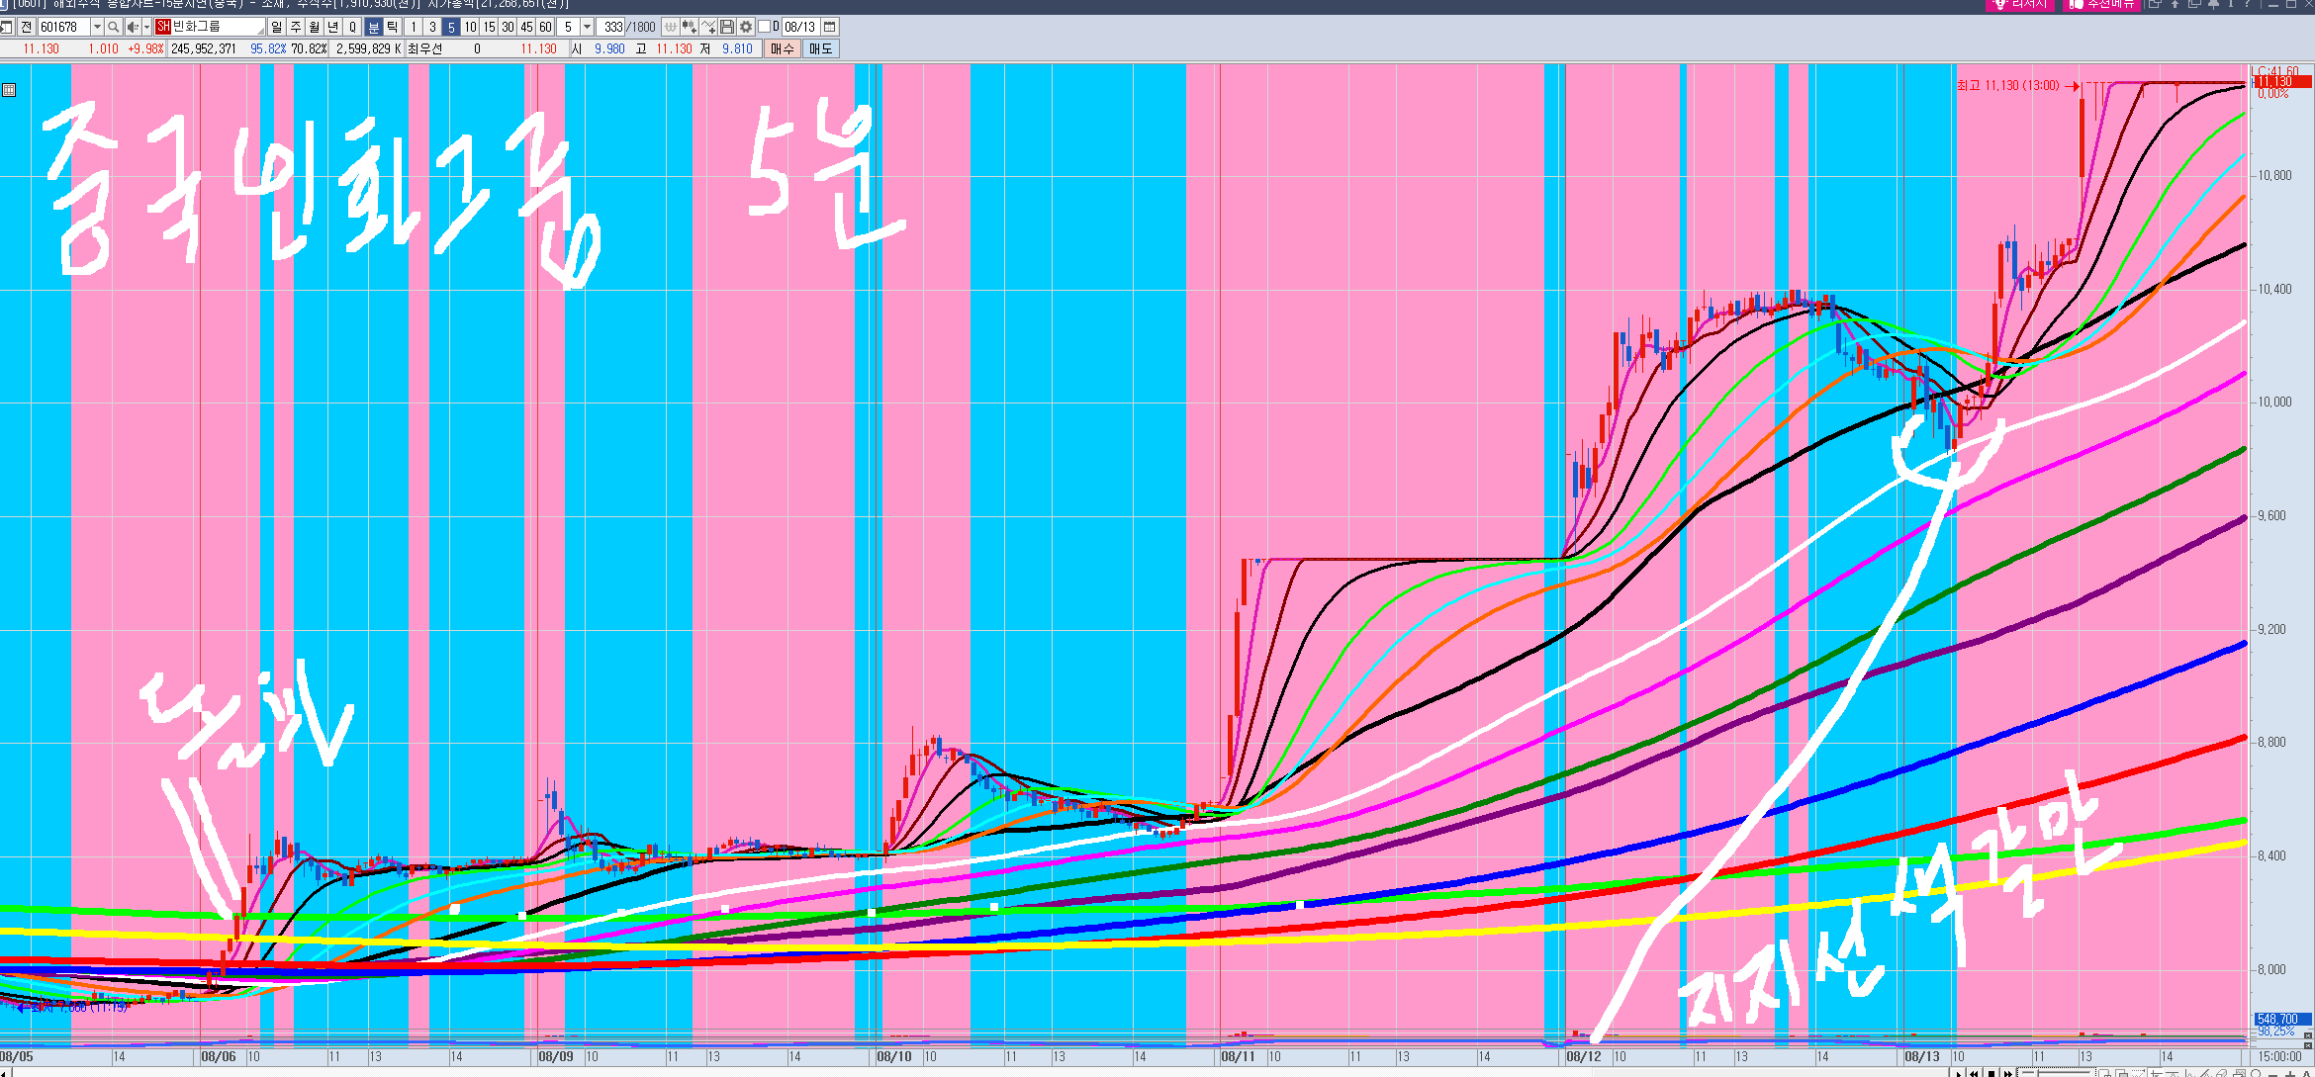Click the add indicator candles icon
This screenshot has height=1077, width=2315.
[x=690, y=27]
